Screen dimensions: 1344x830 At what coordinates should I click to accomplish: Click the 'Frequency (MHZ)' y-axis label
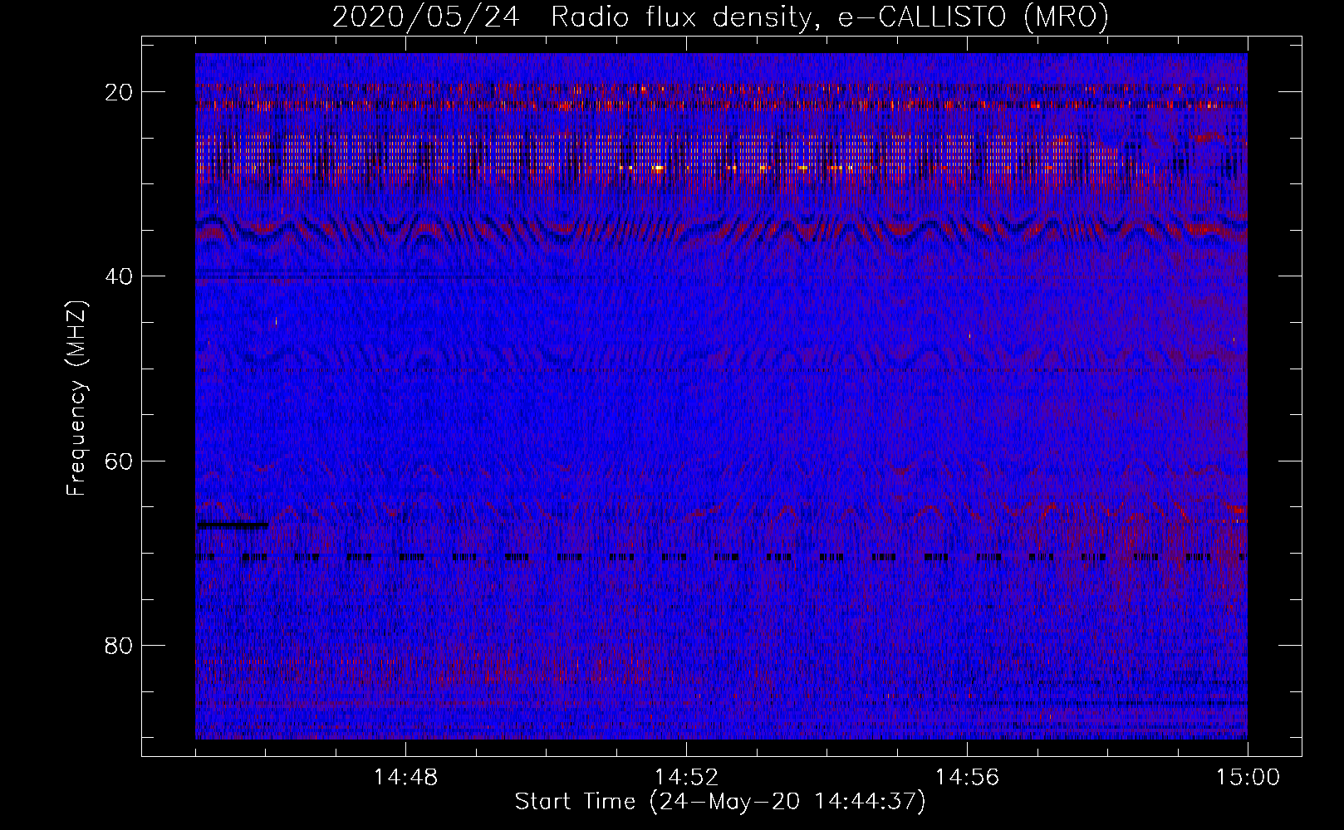[76, 398]
